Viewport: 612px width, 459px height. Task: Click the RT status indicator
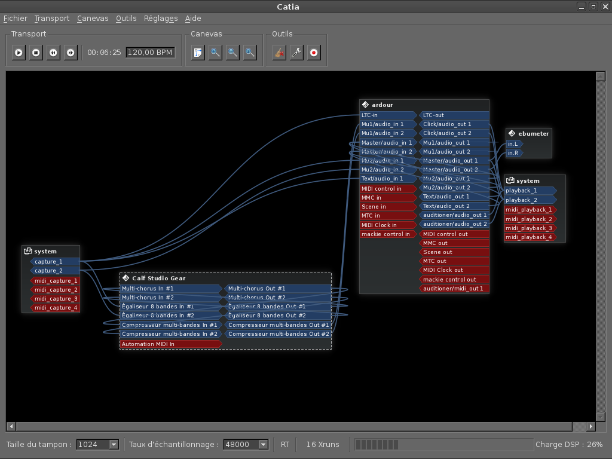click(x=285, y=445)
